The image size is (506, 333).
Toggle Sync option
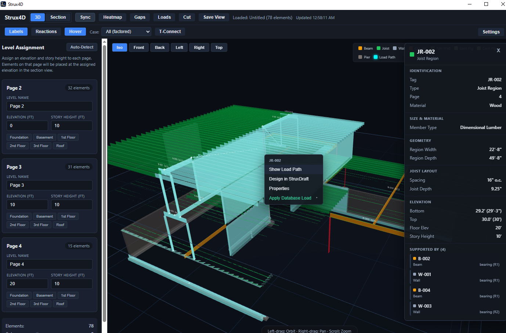[x=85, y=17]
